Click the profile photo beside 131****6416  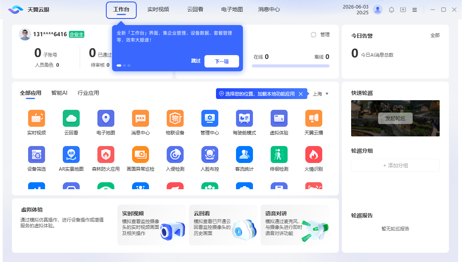pos(25,34)
